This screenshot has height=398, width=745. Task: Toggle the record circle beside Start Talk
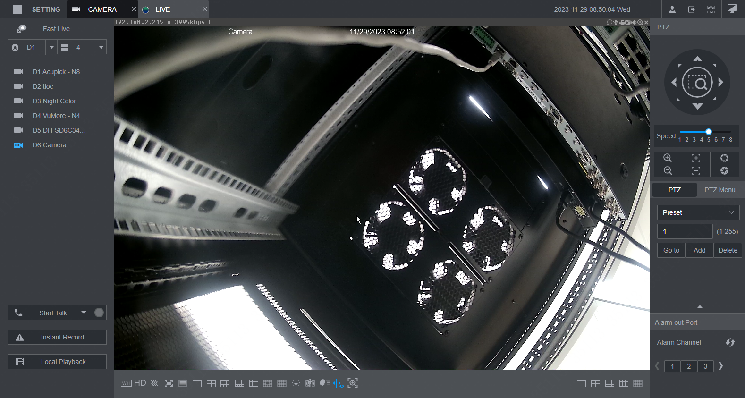click(x=99, y=313)
